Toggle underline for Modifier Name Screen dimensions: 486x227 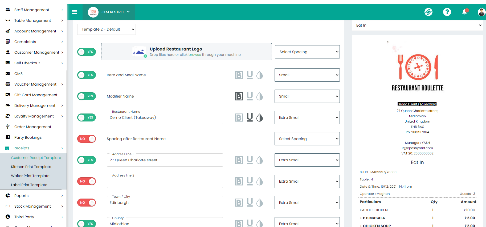coord(250,96)
